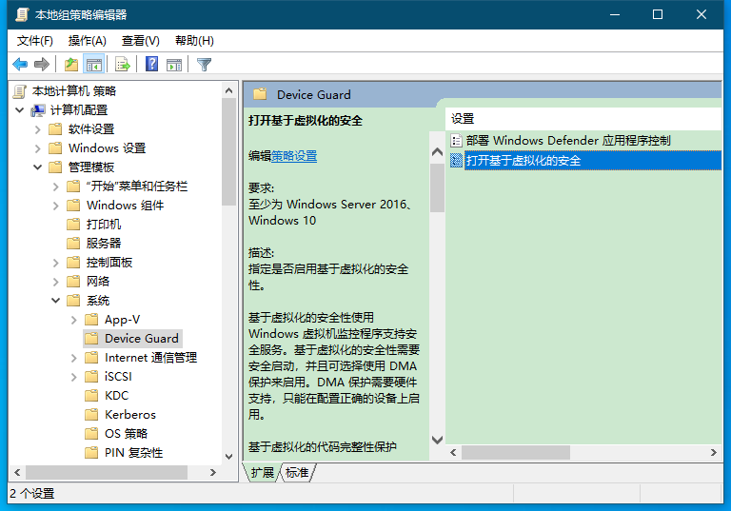Open the 策略设置 link
The height and width of the screenshot is (511, 731).
click(x=294, y=156)
